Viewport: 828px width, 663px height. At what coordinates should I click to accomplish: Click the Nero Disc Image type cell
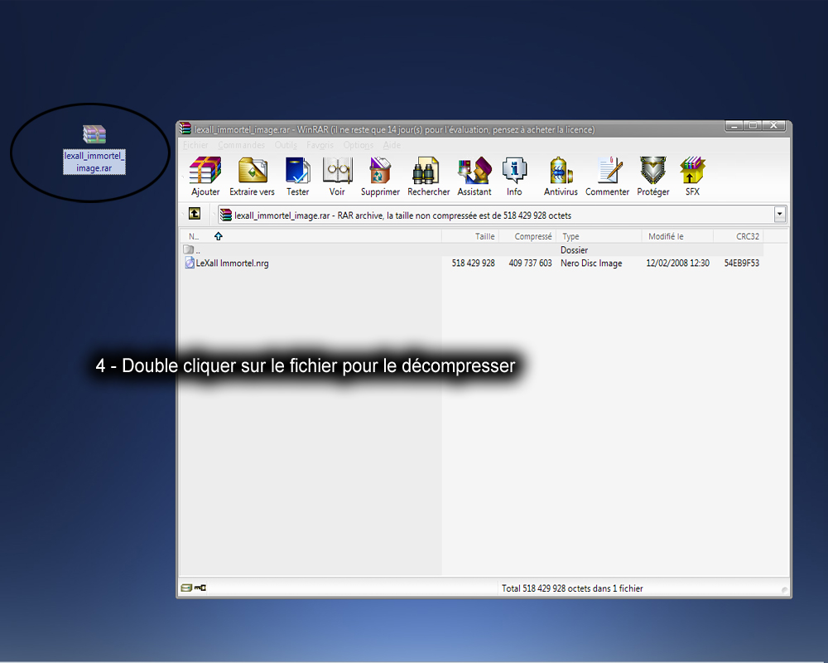pos(591,263)
